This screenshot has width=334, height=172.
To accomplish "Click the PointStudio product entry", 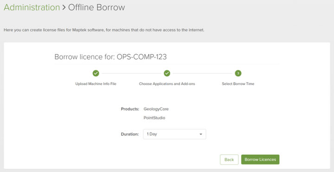I will click(154, 118).
